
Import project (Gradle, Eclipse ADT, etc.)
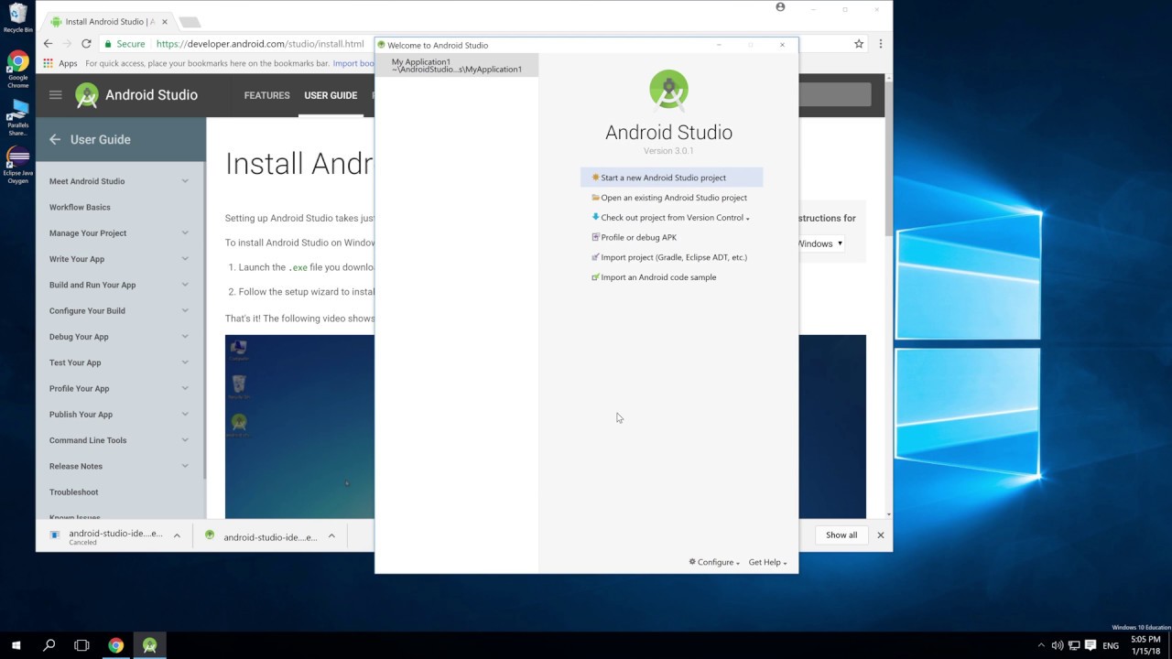click(x=671, y=257)
